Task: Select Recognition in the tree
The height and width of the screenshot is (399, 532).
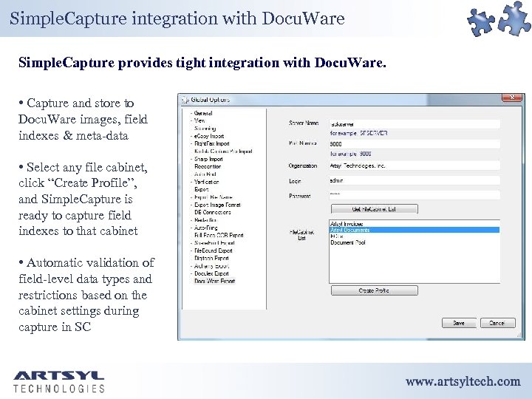Action: click(208, 166)
